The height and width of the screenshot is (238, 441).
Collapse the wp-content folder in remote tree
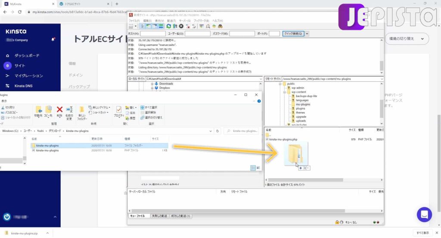tap(284, 92)
